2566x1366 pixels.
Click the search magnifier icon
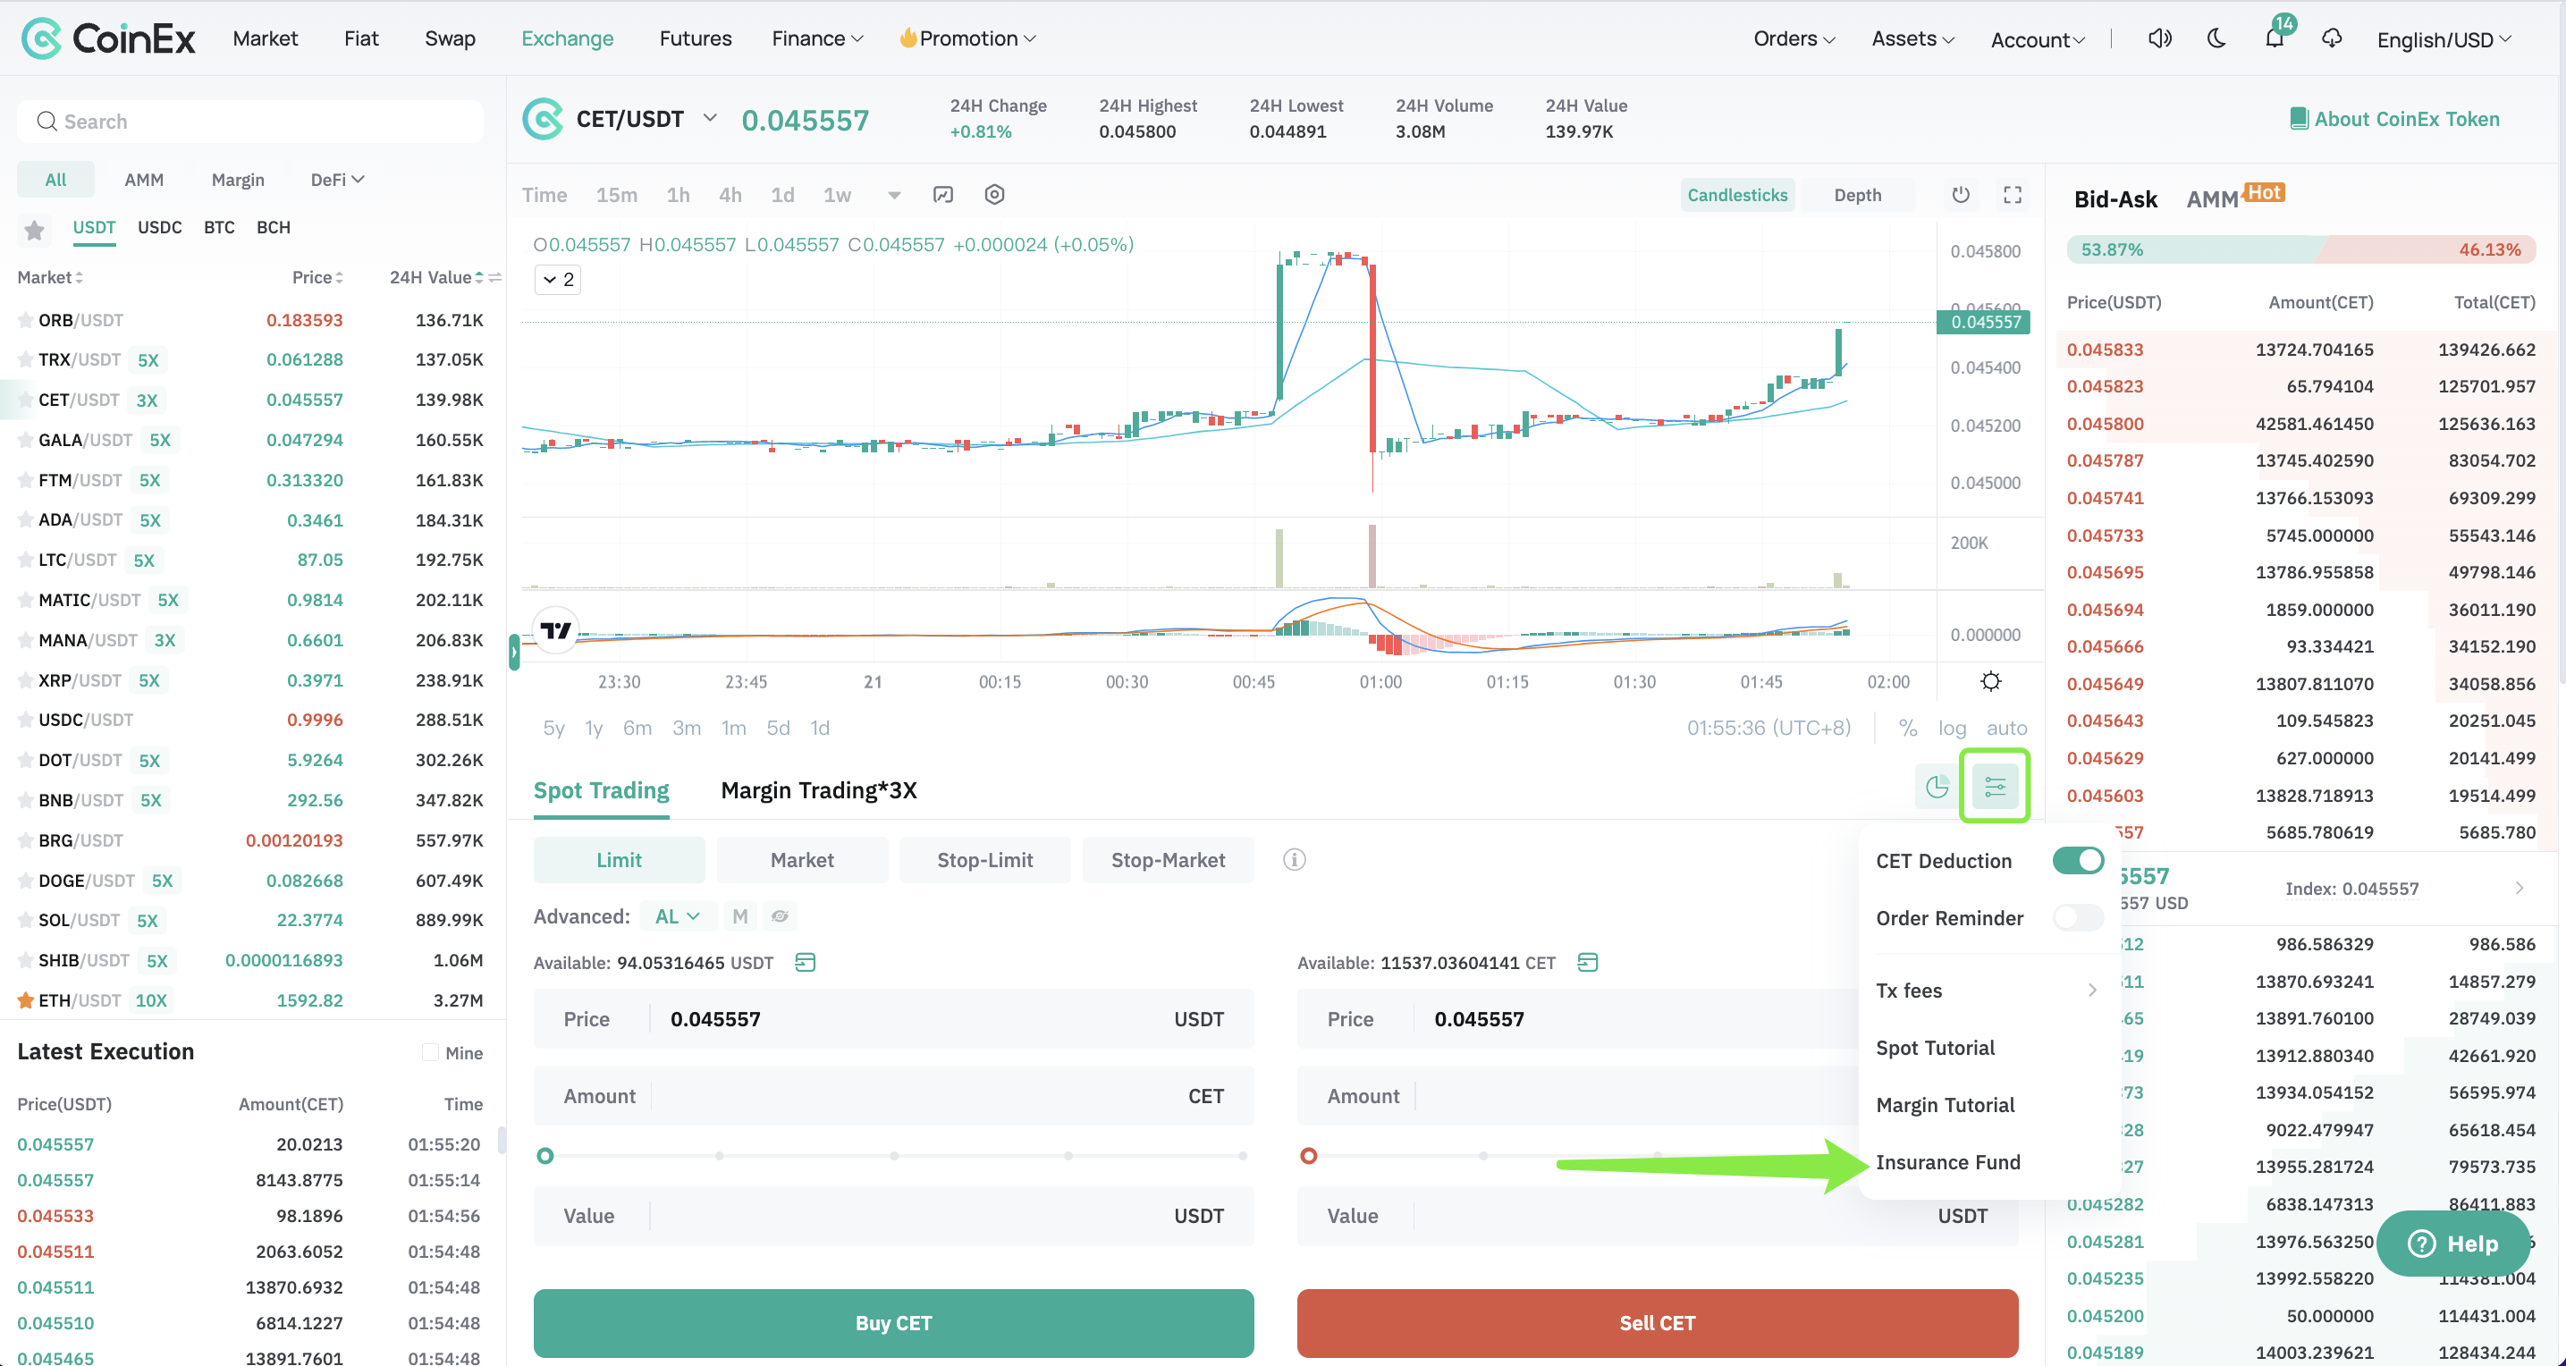(46, 122)
